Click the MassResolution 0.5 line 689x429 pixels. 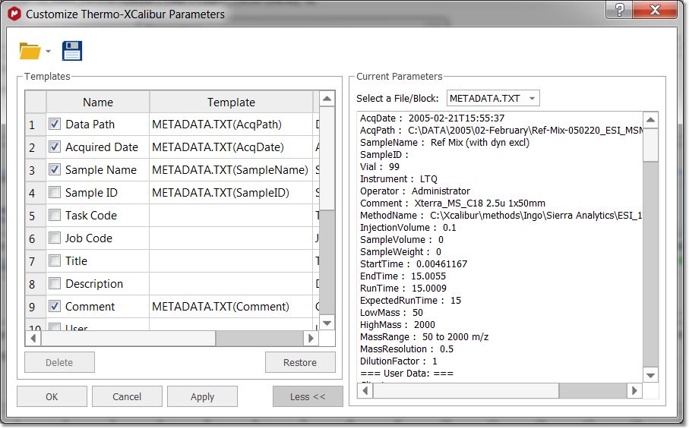pos(406,349)
